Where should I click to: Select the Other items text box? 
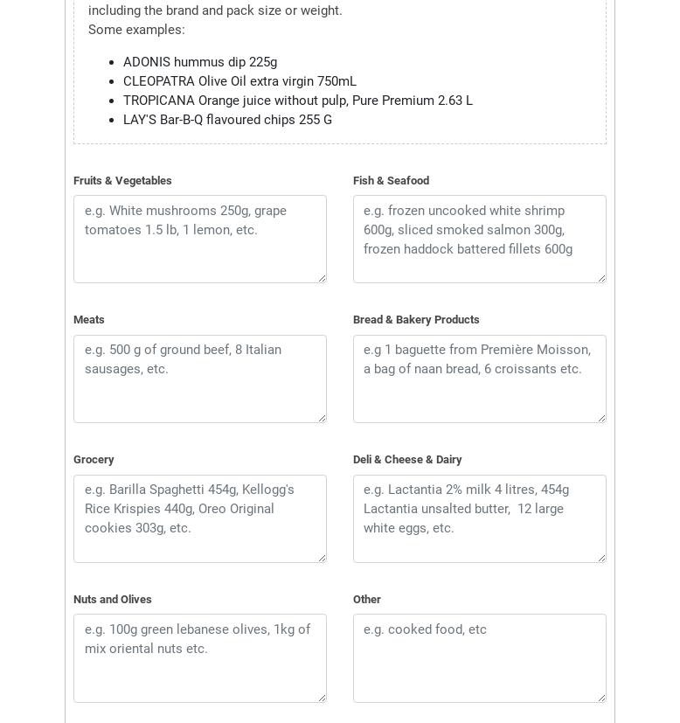[x=479, y=657]
